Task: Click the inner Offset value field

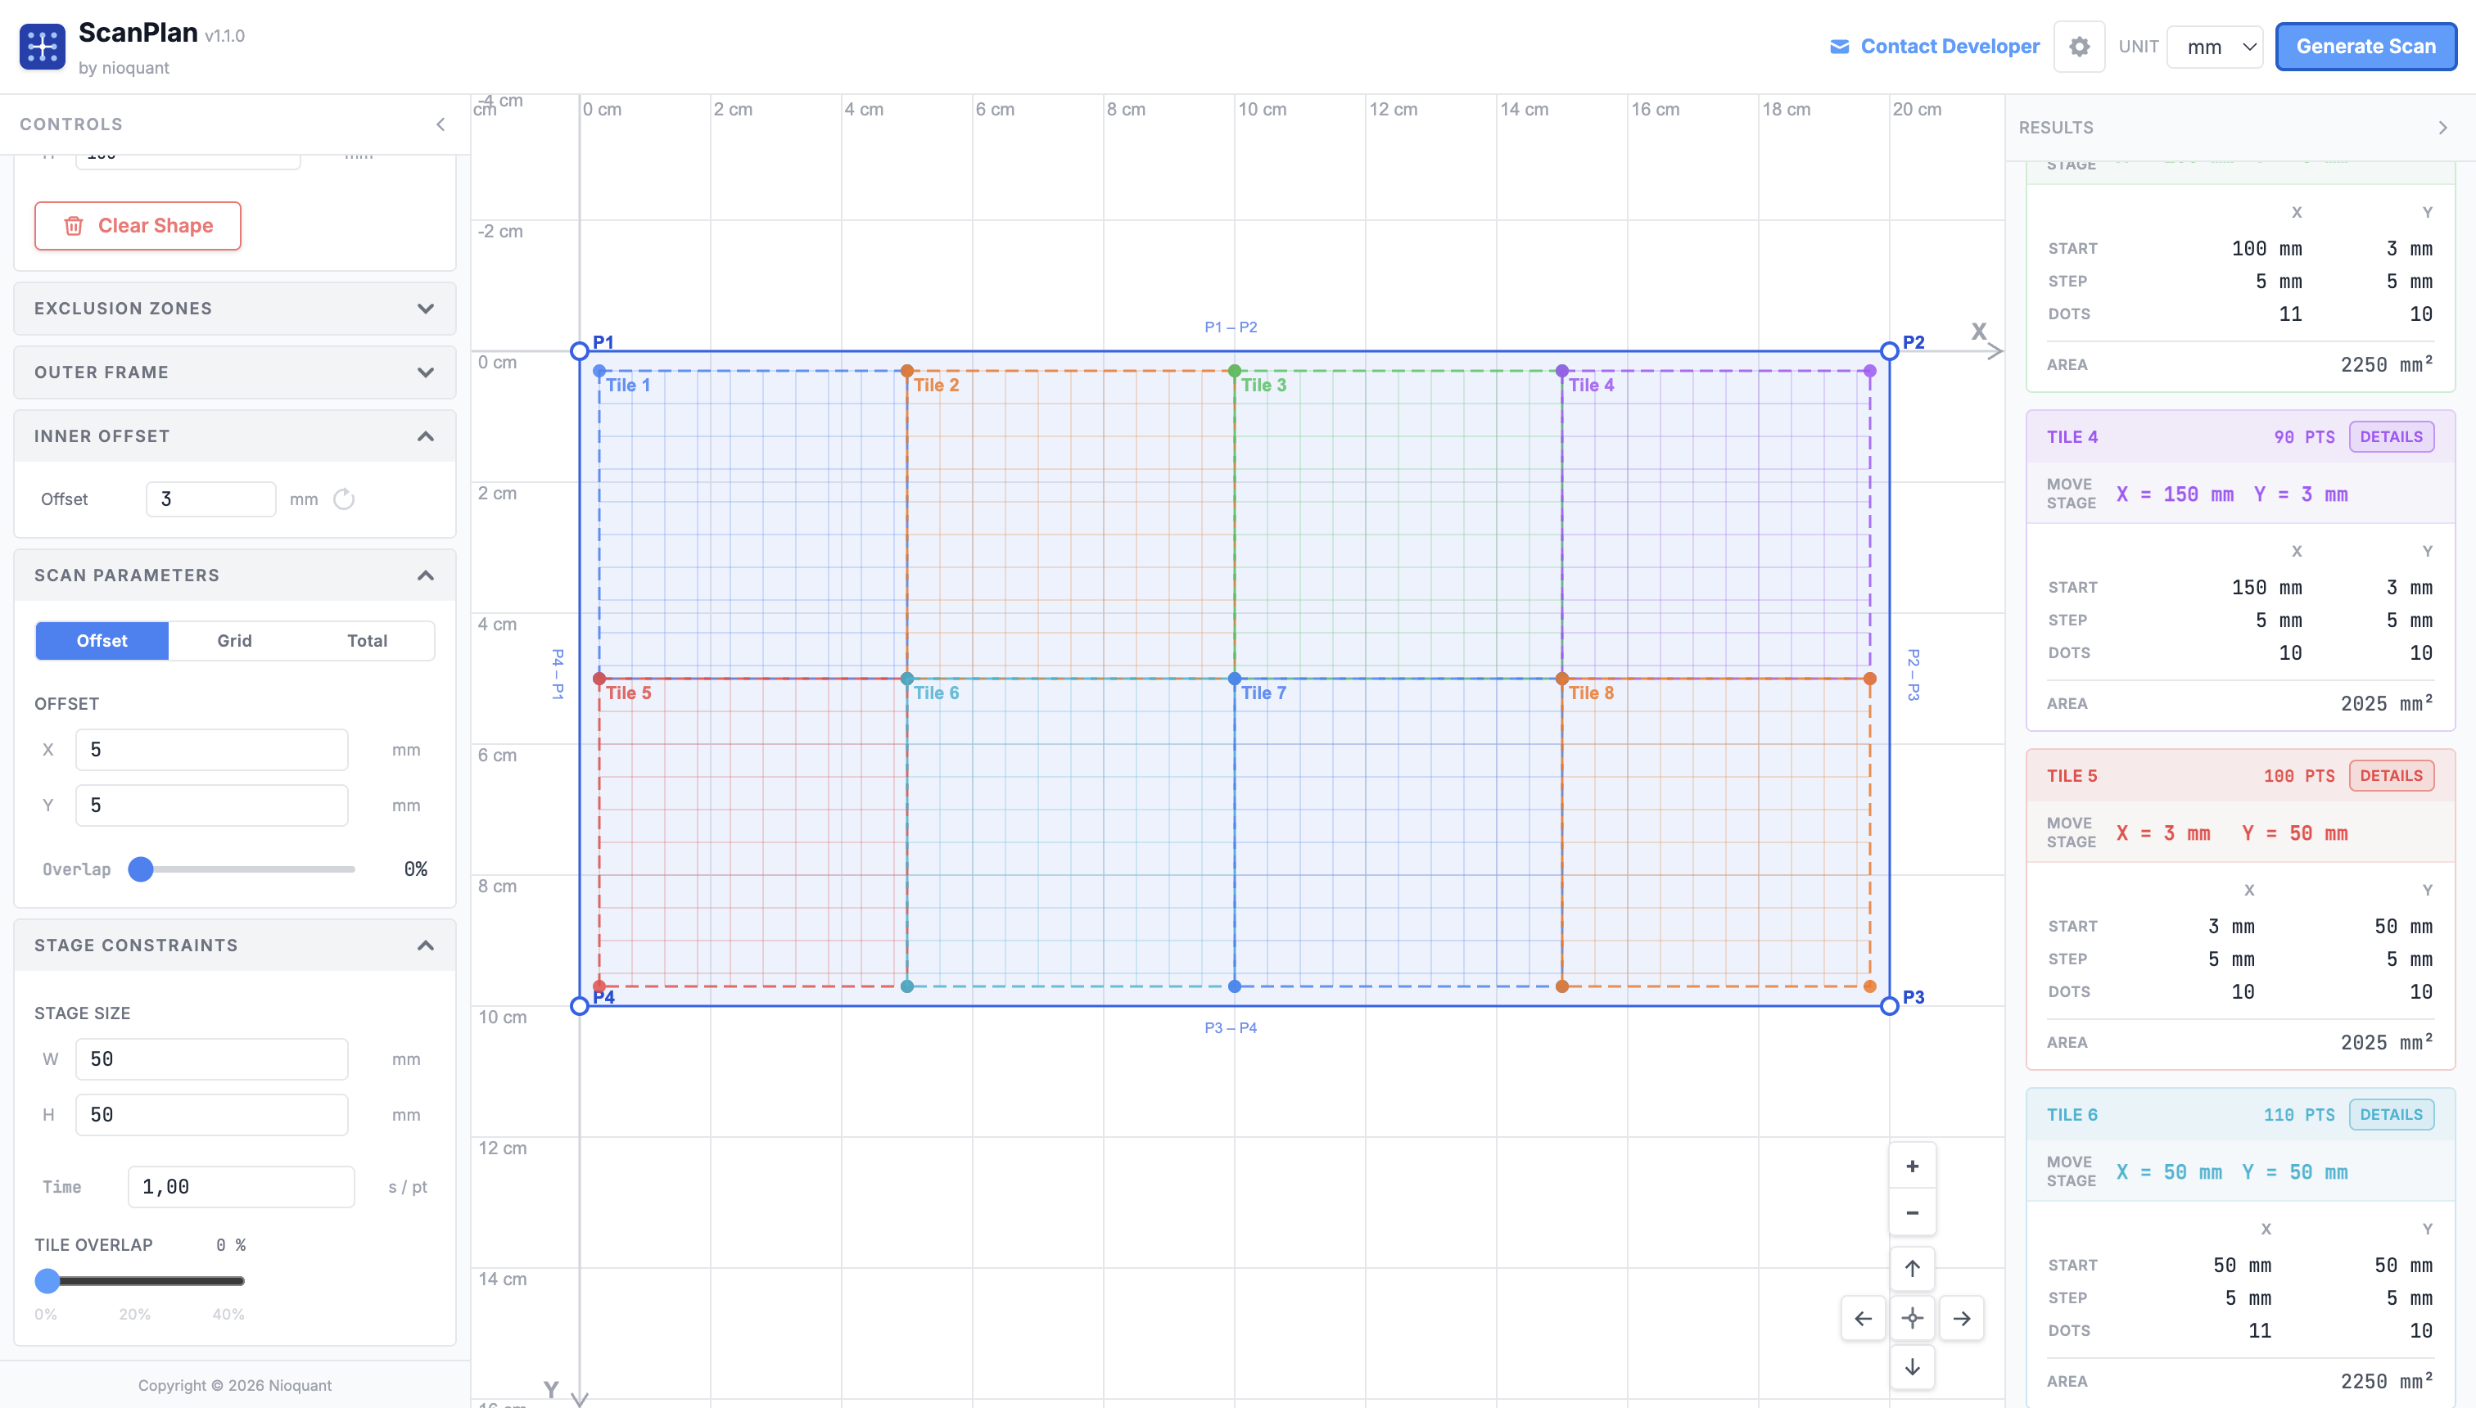Action: click(x=211, y=499)
